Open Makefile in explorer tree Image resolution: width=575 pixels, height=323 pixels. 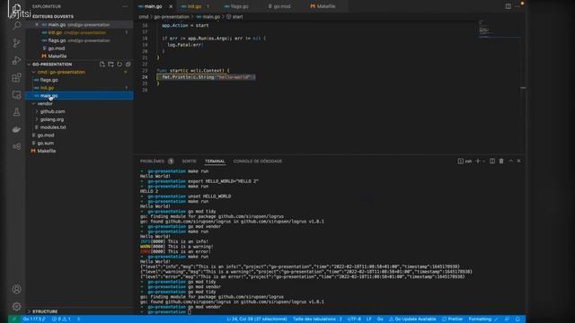pos(79,151)
